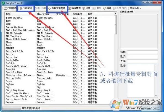Viewport: 164px width, 112px height.
Task: Open 插件管理 plugin manager icon
Action: point(70,8)
